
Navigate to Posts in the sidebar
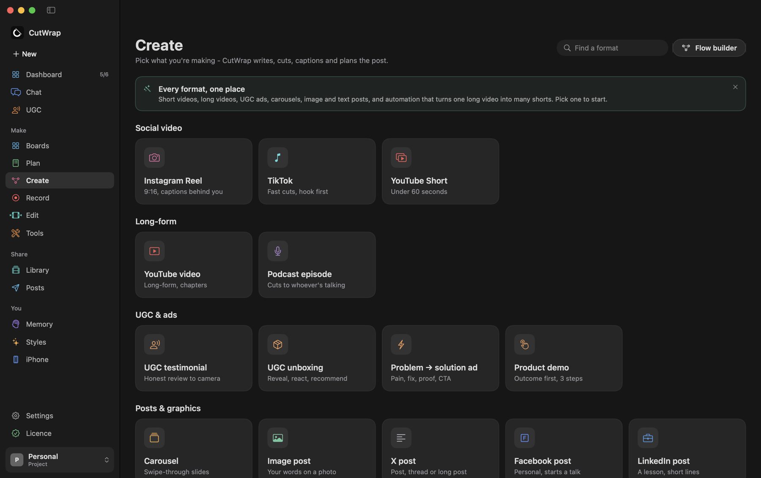point(60,288)
